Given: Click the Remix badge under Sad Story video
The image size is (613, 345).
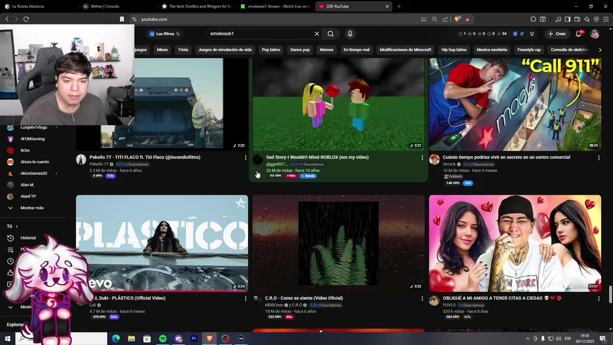Looking at the screenshot, I should coord(308,176).
